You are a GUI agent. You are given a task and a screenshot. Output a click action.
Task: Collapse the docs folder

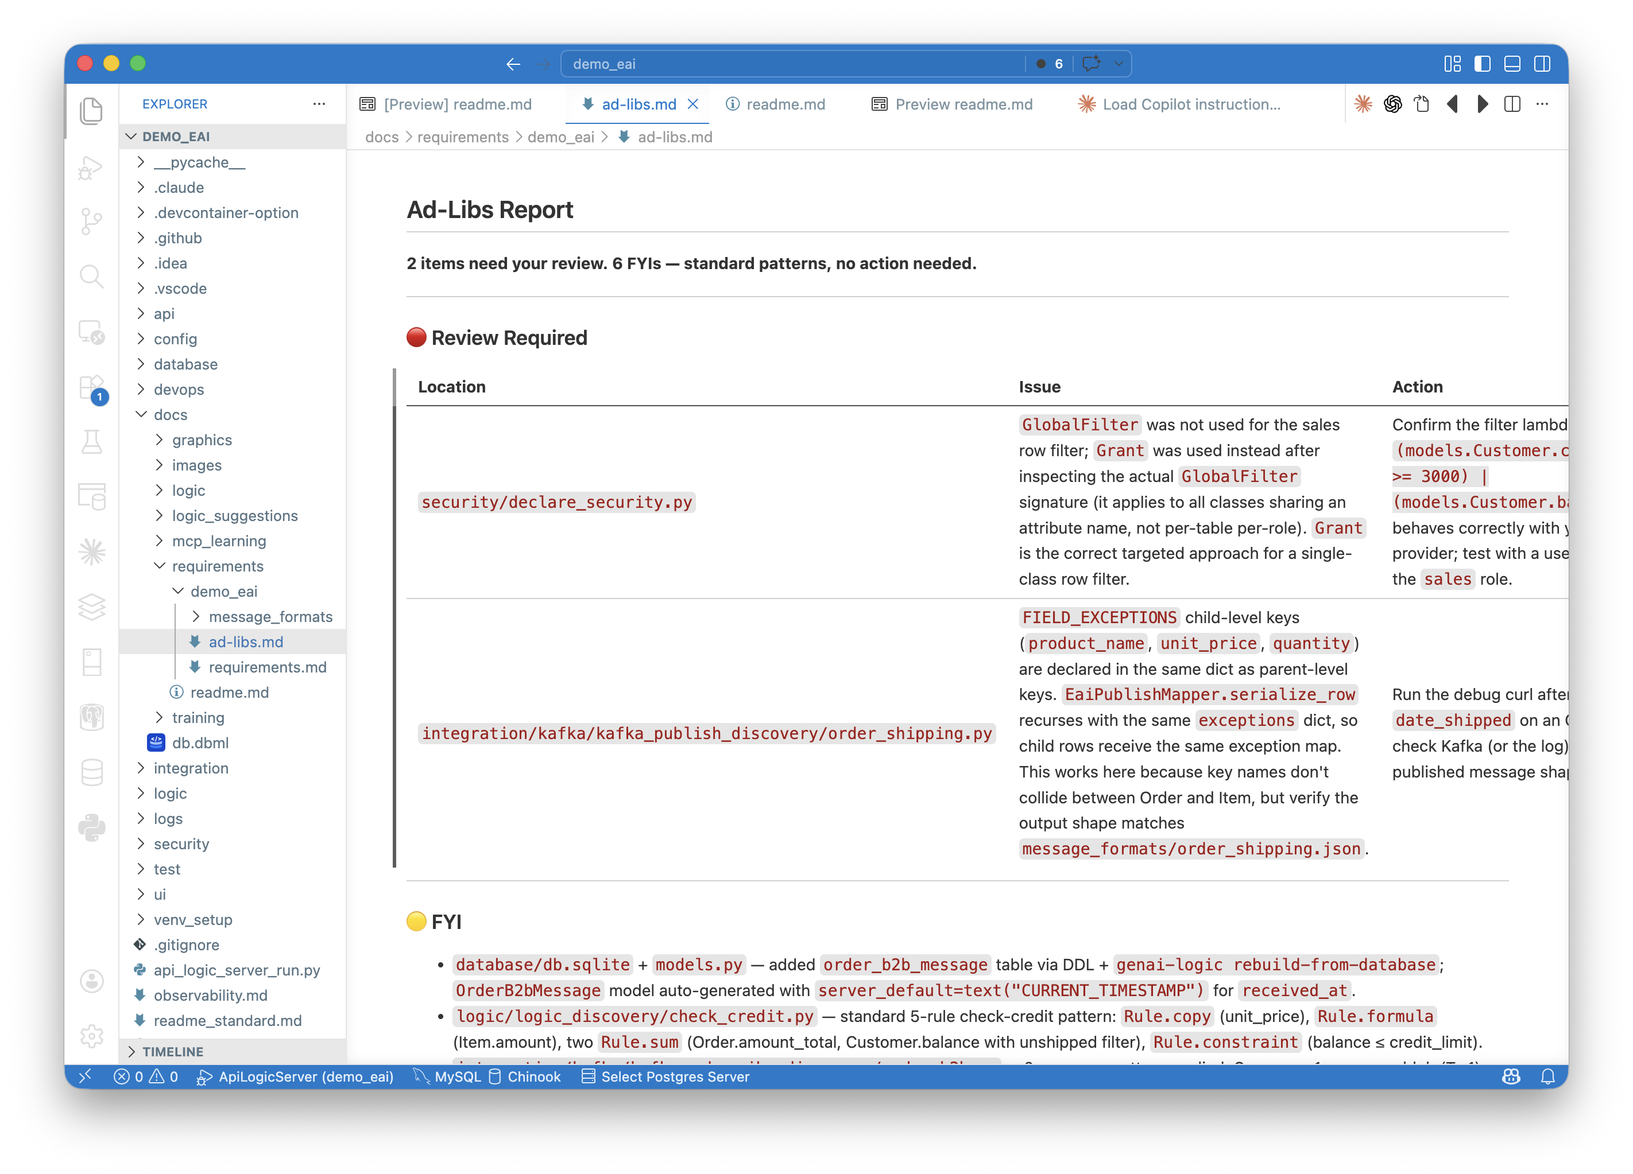click(x=170, y=414)
